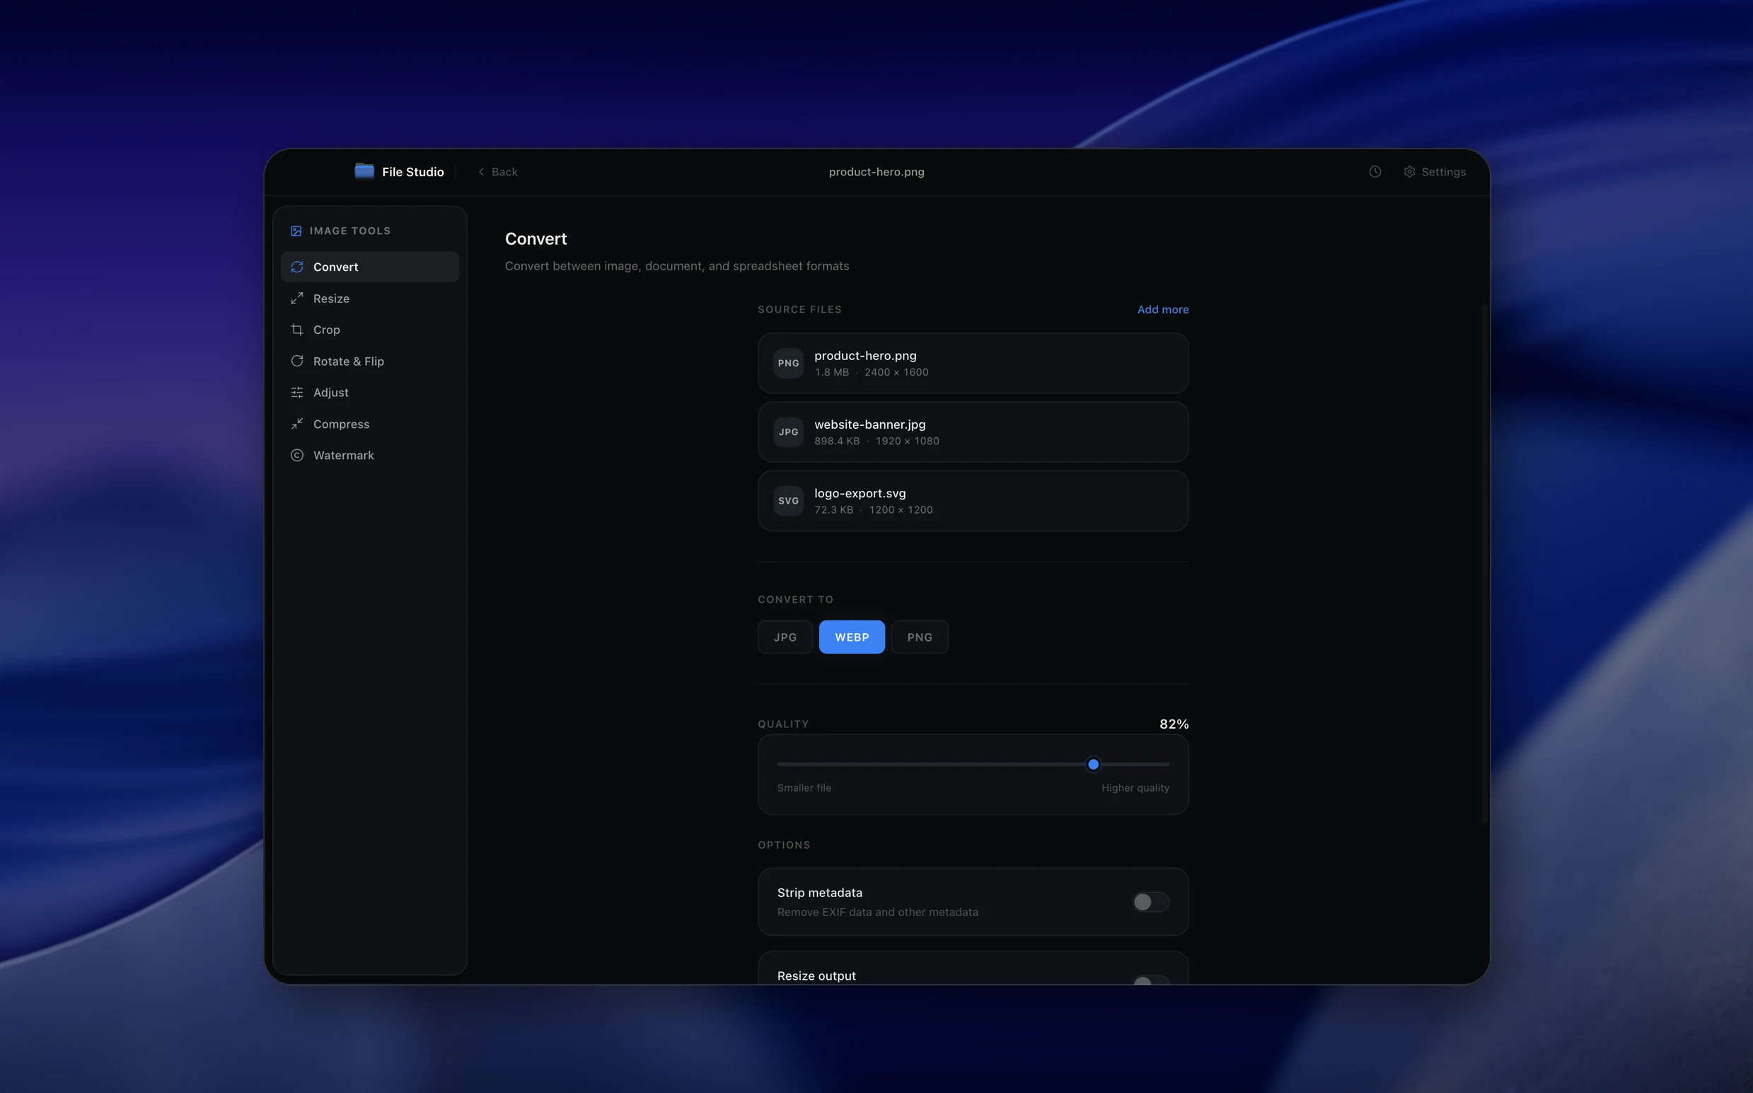Toggle the Resize output switch

click(1151, 980)
